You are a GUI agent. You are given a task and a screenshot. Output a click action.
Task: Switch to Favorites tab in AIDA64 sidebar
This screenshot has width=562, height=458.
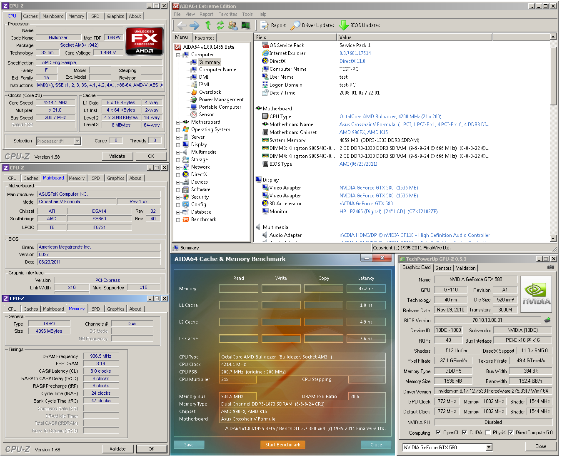coord(205,38)
